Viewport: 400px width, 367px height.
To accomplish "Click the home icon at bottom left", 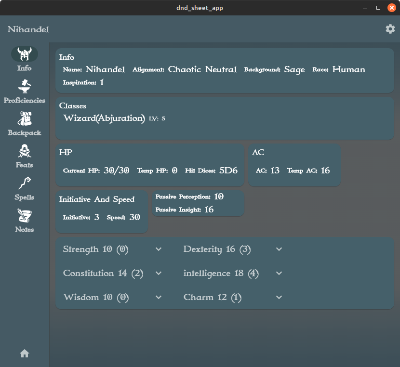I will coord(25,354).
